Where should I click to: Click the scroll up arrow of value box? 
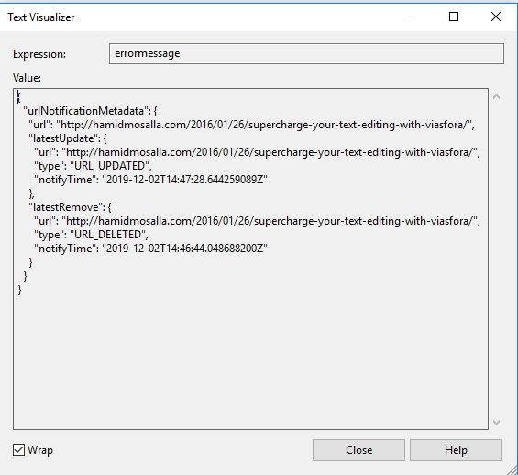(496, 96)
